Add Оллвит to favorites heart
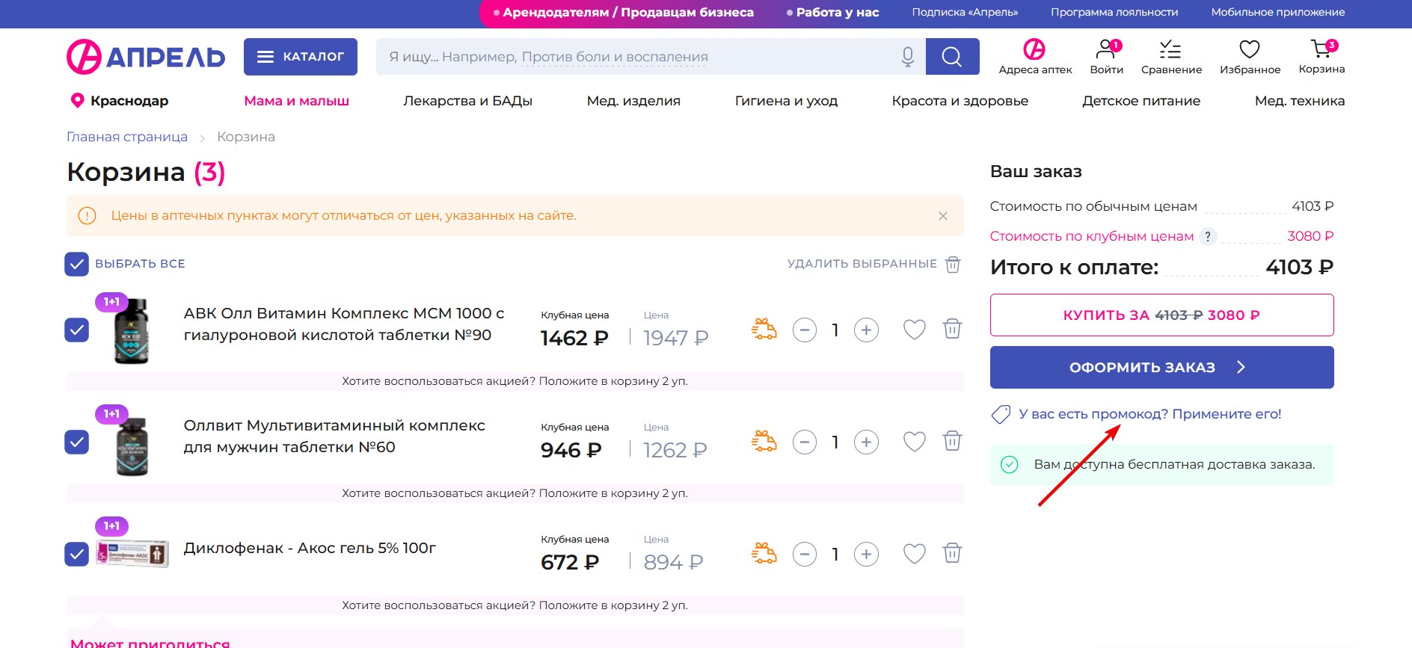Image resolution: width=1412 pixels, height=648 pixels. pos(915,442)
